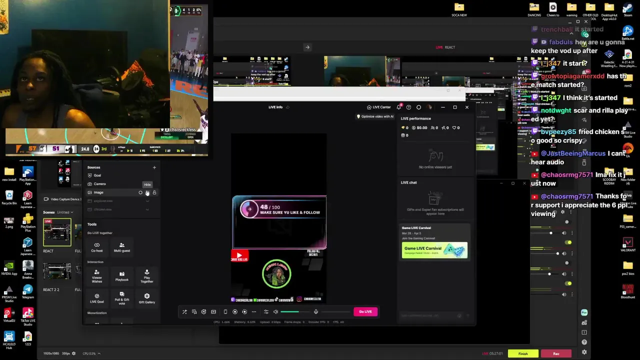Image resolution: width=640 pixels, height=360 pixels.
Task: Open the VALORANT desktop shortcut
Action: [627, 244]
